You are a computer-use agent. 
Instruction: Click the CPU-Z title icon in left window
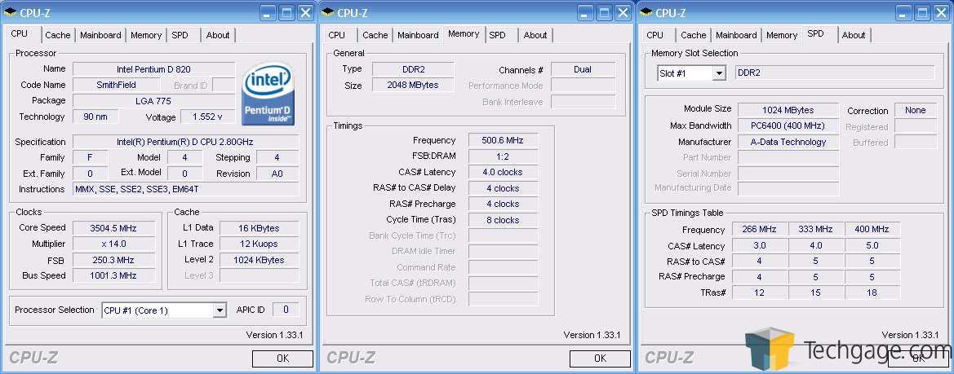(x=11, y=12)
